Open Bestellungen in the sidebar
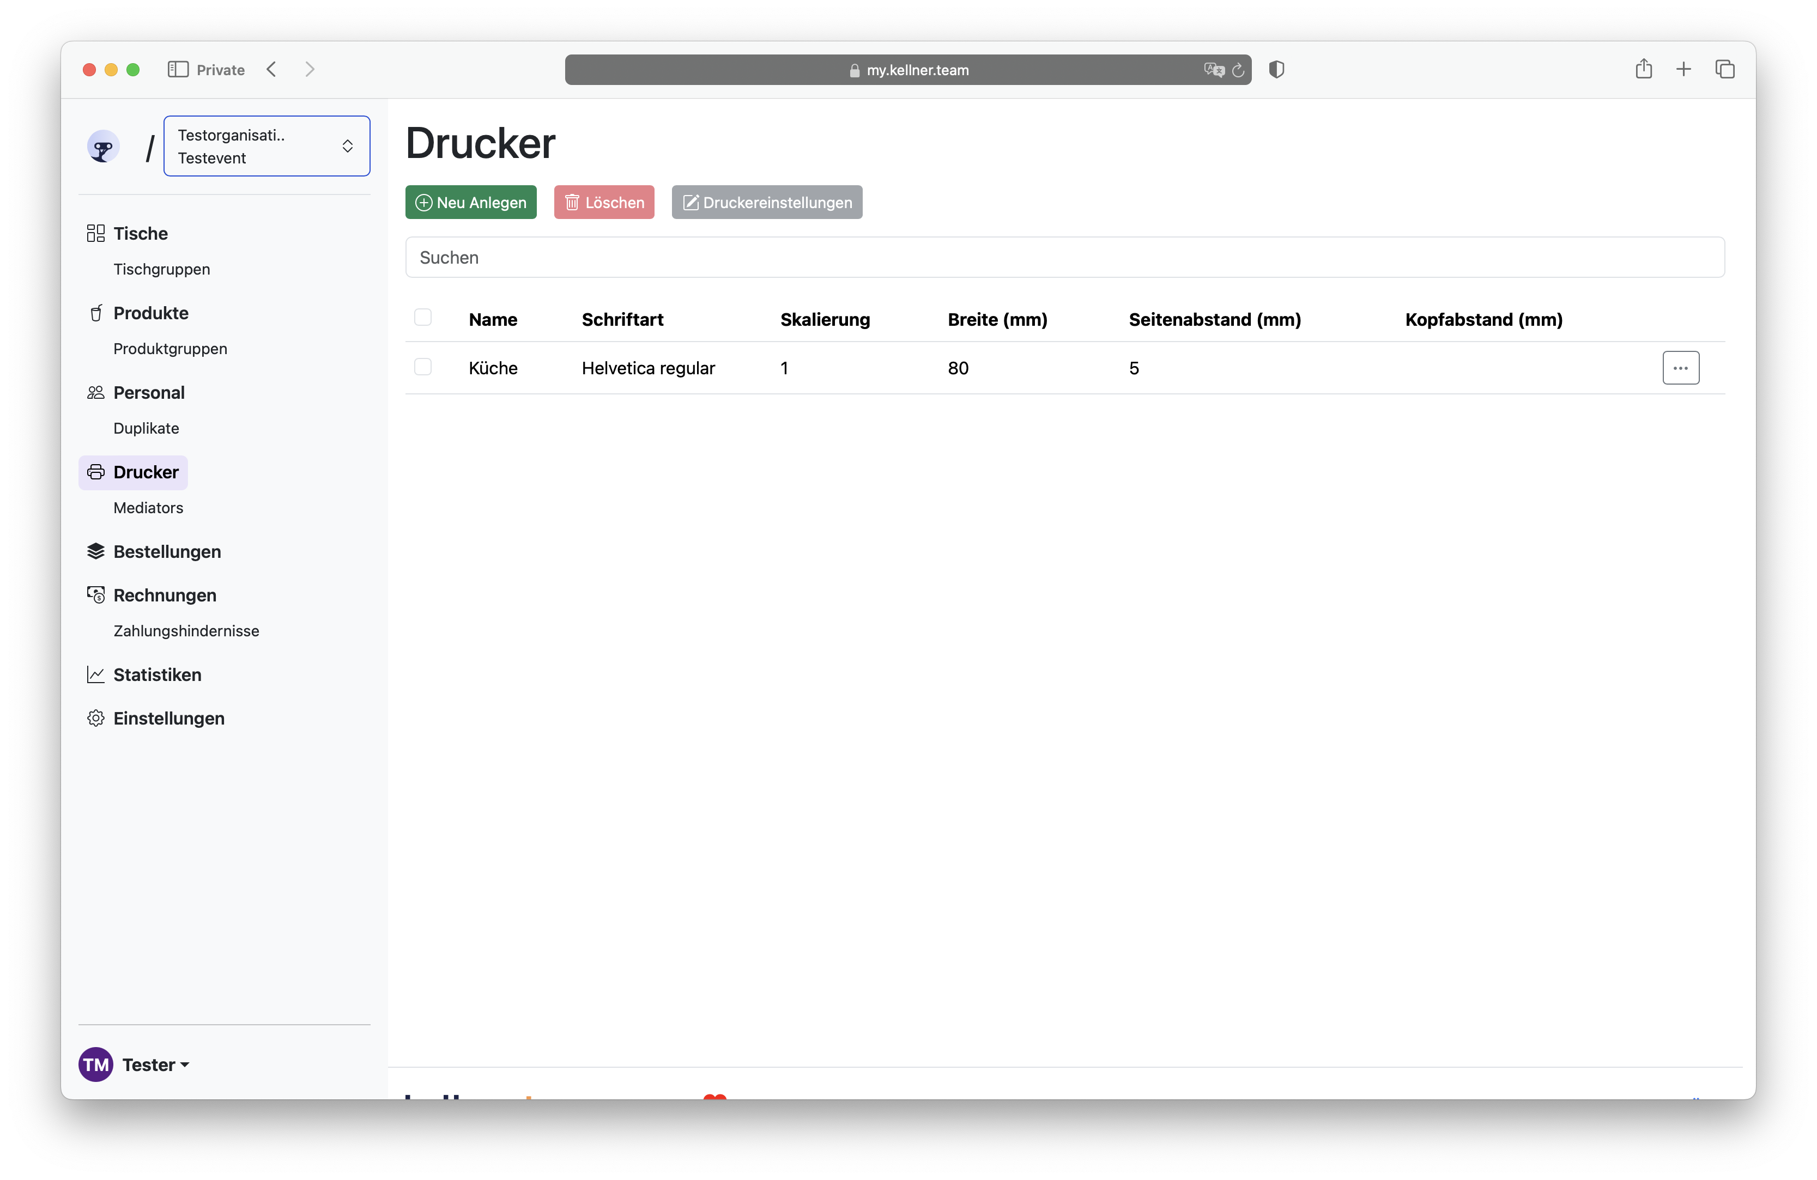 point(167,552)
